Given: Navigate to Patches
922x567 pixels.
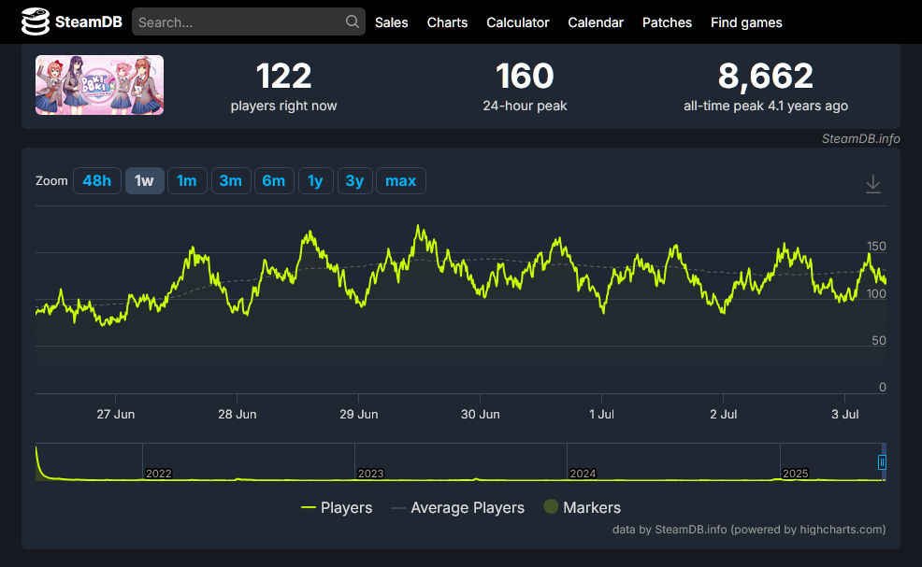Looking at the screenshot, I should tap(667, 22).
